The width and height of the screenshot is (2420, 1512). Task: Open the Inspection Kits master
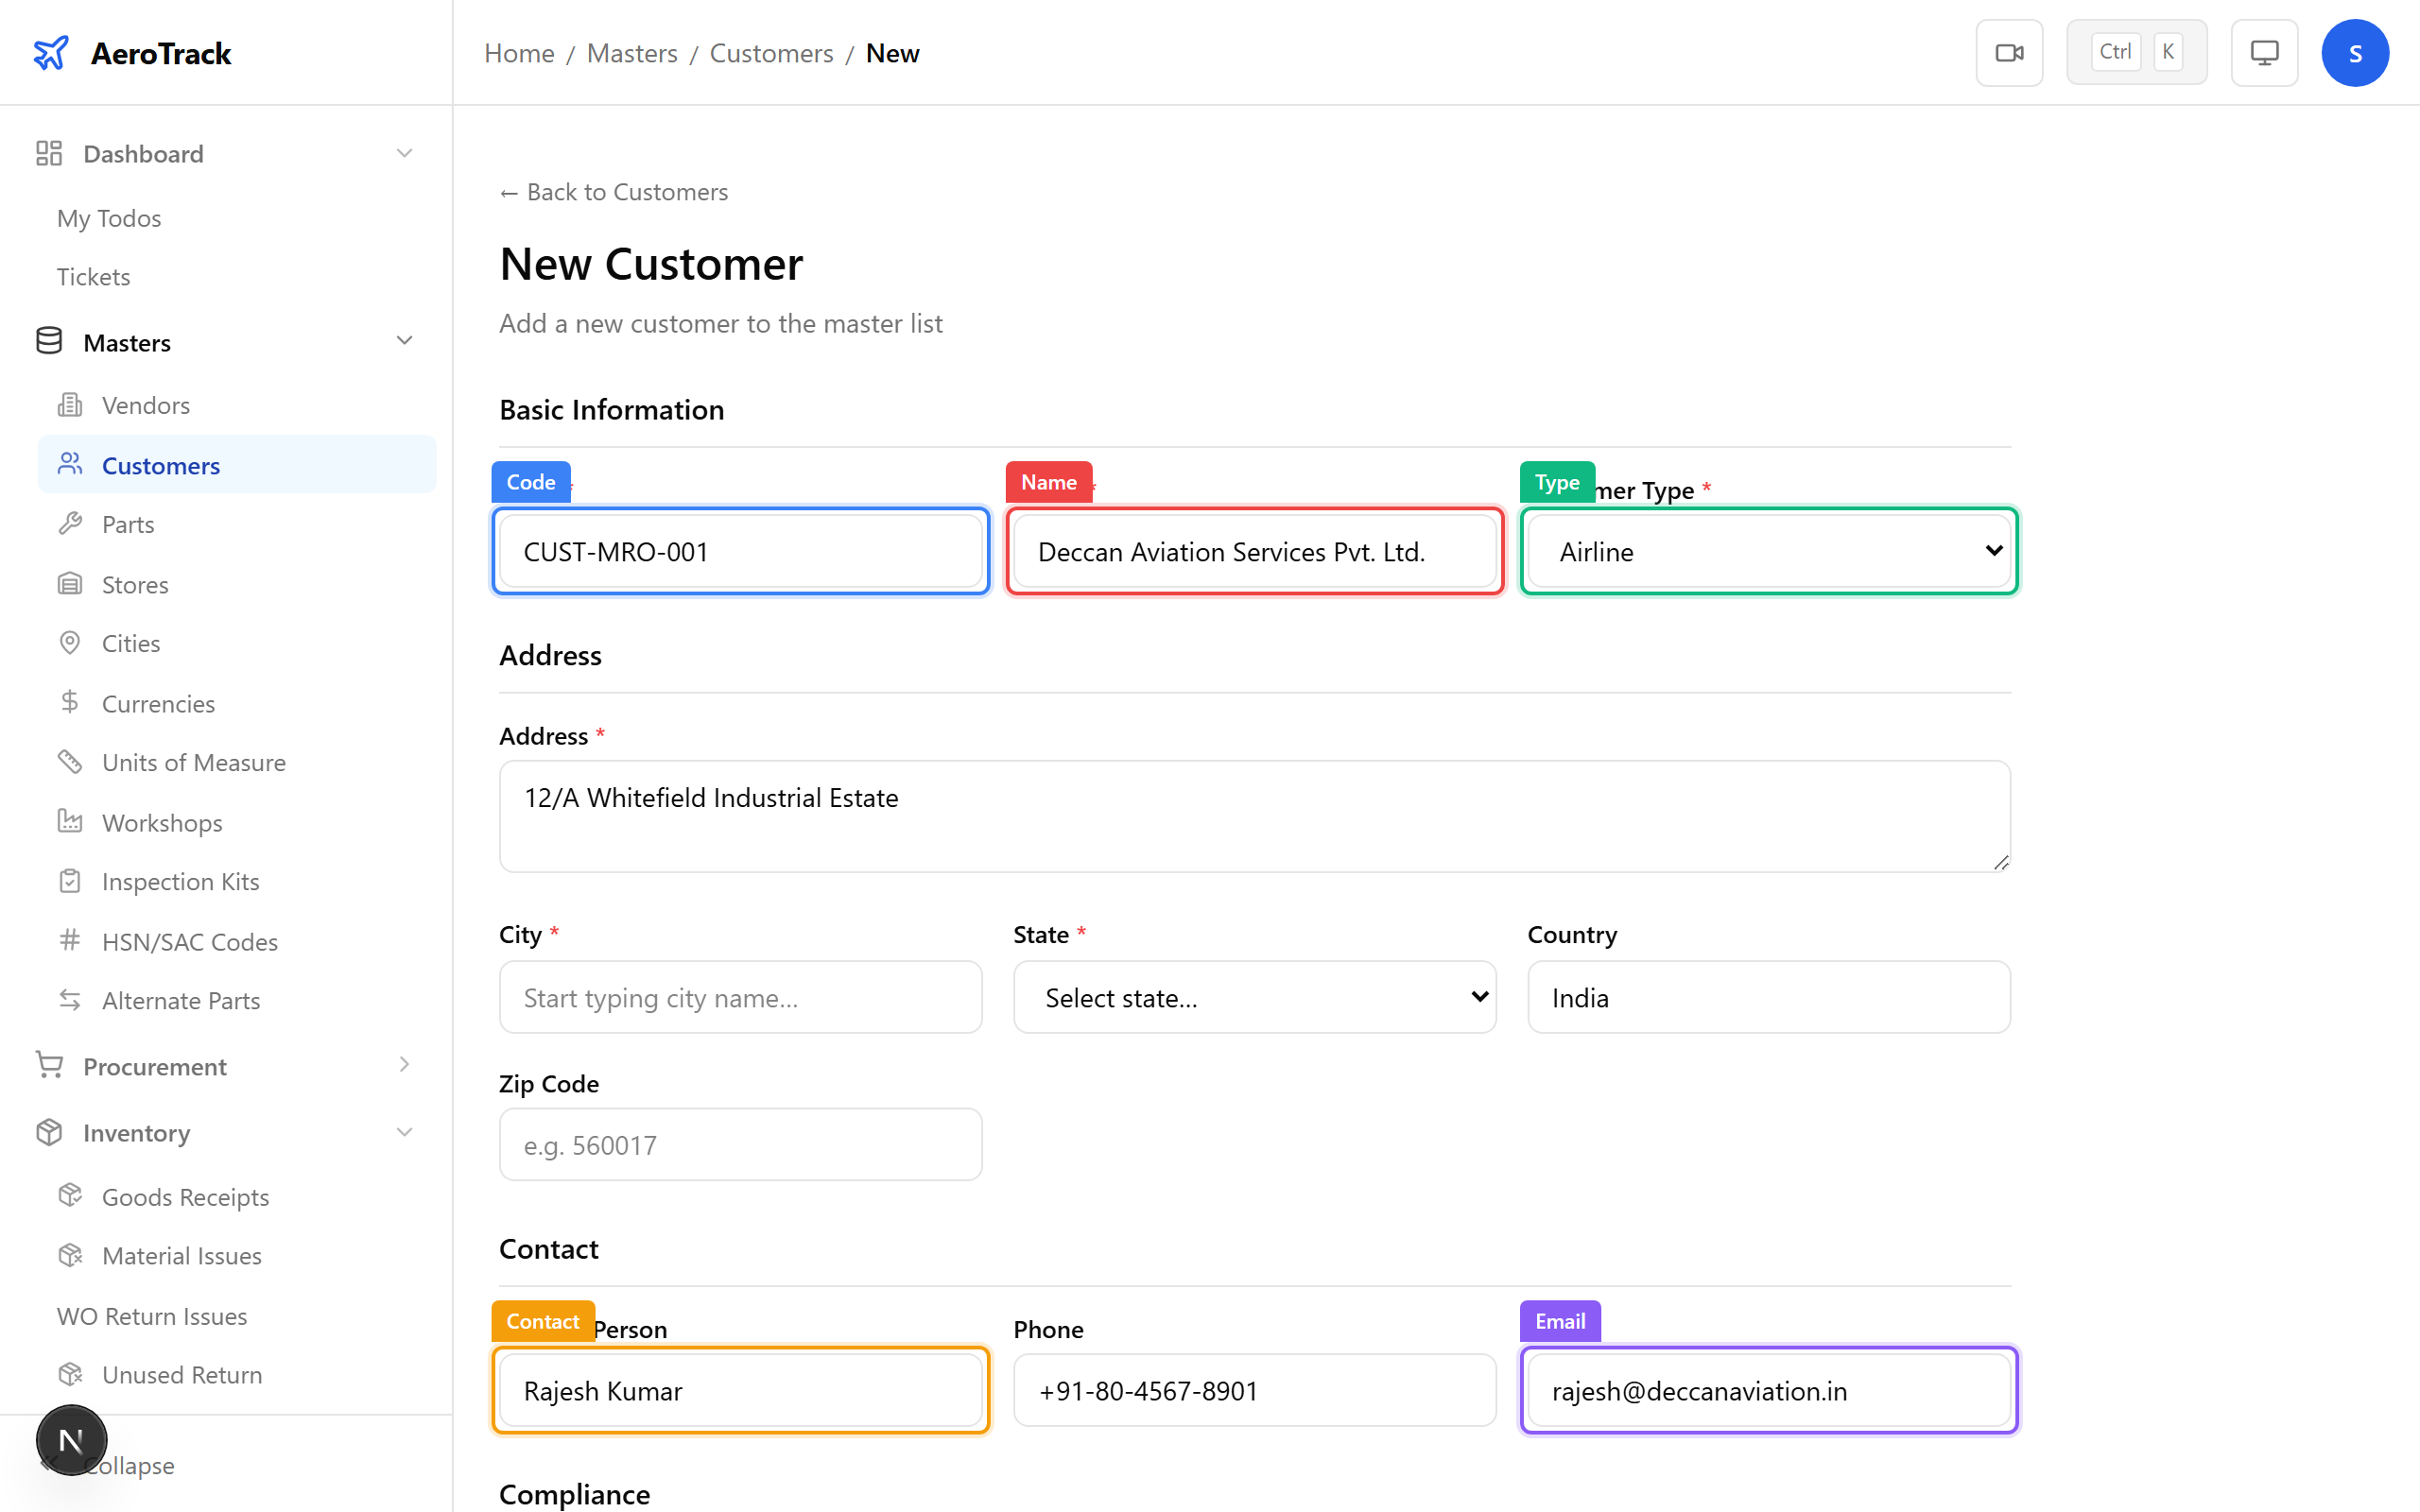(x=180, y=881)
